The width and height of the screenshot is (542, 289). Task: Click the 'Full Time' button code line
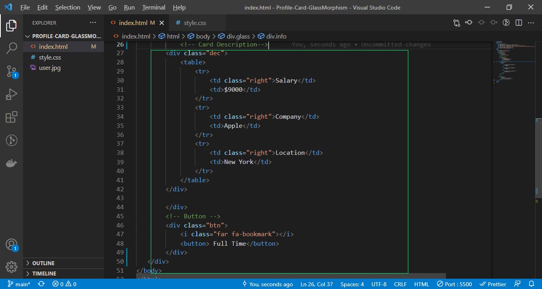pos(229,243)
